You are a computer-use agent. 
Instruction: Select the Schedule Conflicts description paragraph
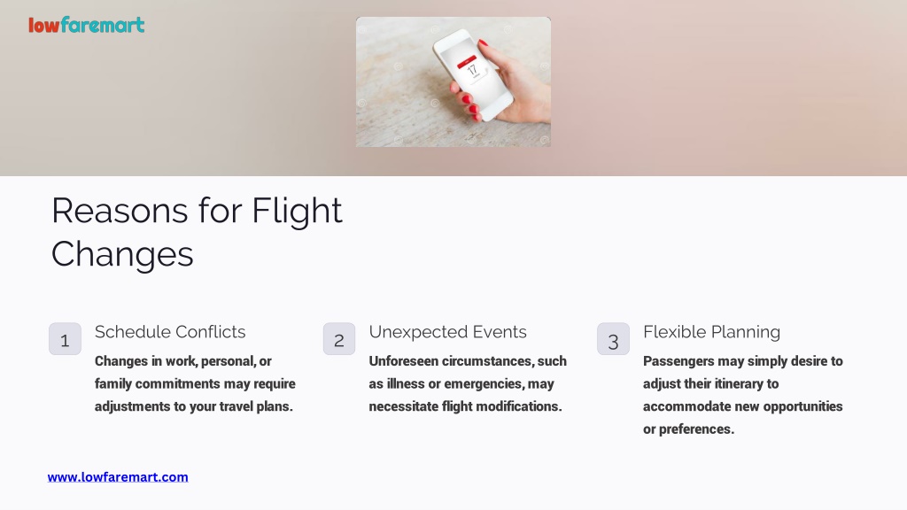tap(195, 383)
